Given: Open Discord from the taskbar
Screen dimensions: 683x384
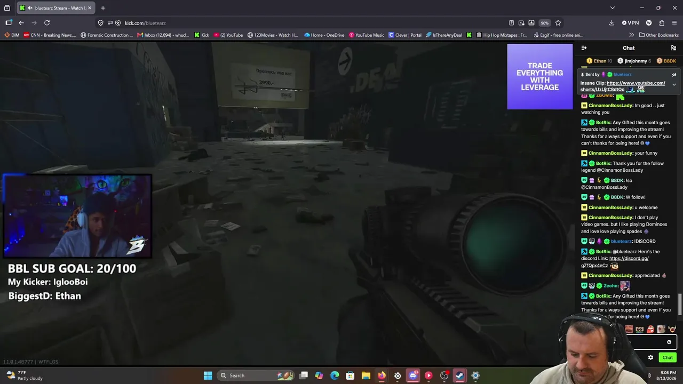Looking at the screenshot, I should click(413, 375).
